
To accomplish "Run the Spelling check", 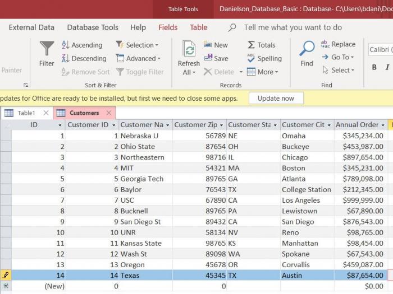I will coord(264,58).
